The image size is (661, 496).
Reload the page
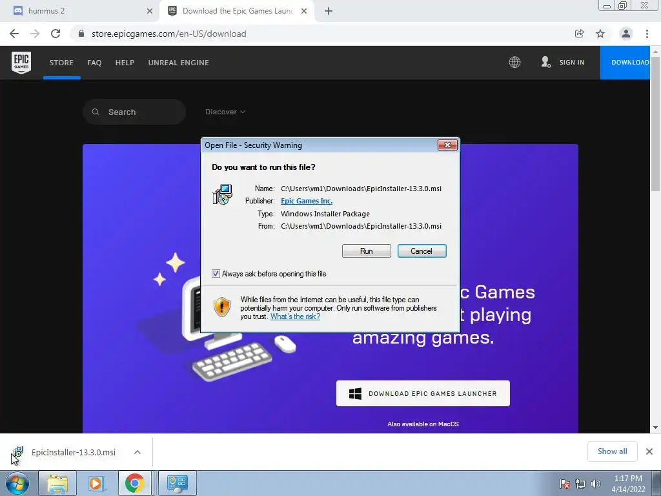tap(56, 34)
